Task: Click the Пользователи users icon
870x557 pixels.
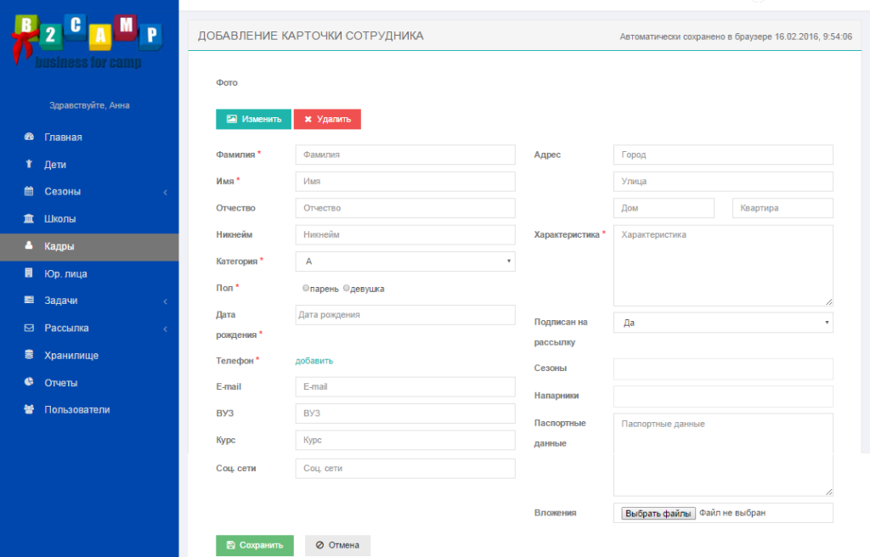Action: pyautogui.click(x=29, y=409)
